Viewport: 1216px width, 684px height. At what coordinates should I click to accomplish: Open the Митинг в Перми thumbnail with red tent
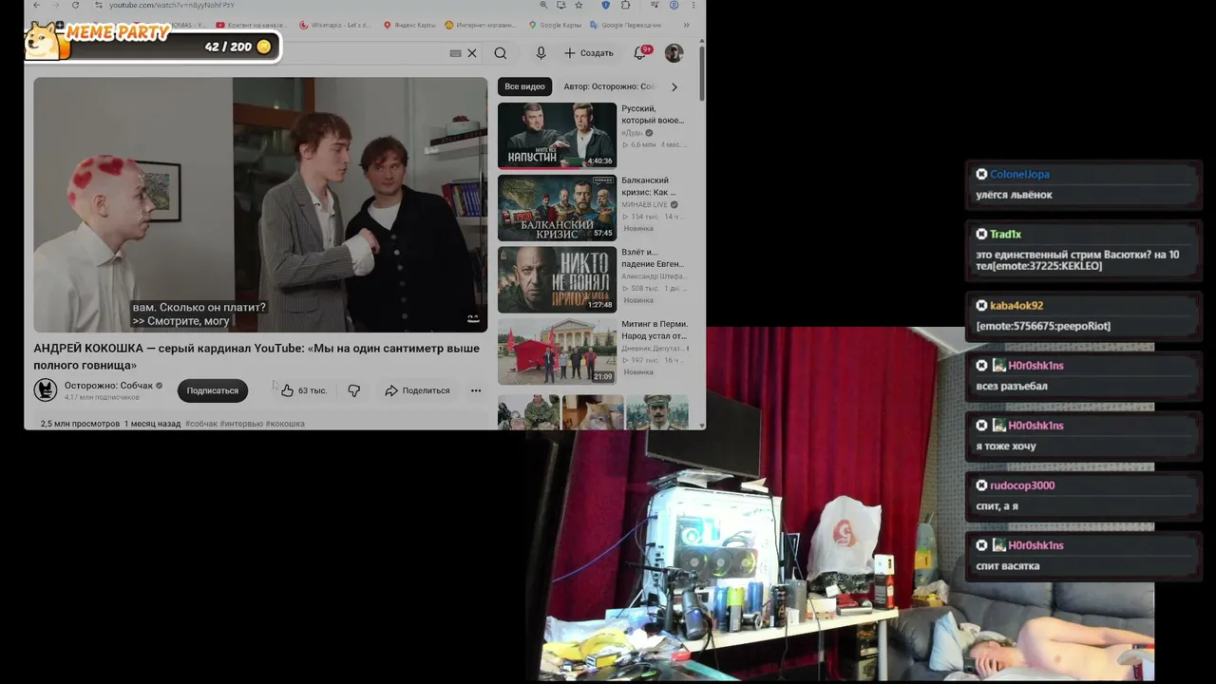(x=557, y=351)
